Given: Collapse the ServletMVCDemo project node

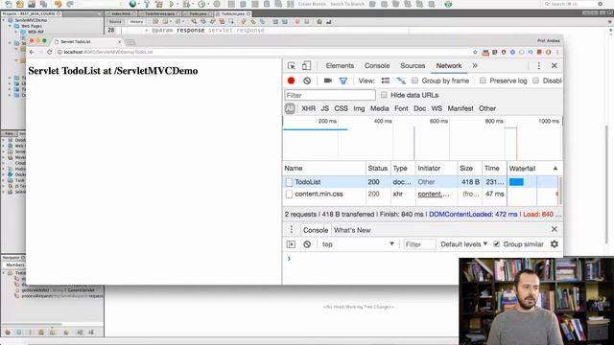Looking at the screenshot, I should [x=4, y=20].
